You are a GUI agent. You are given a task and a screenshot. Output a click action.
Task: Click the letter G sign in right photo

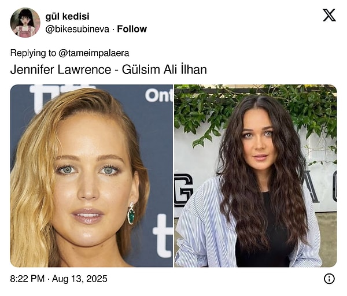pyautogui.click(x=183, y=190)
